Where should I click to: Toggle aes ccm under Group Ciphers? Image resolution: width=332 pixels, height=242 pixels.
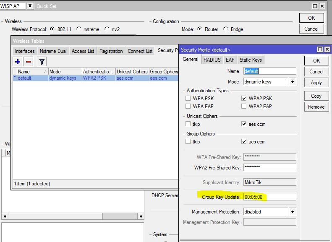pos(244,141)
